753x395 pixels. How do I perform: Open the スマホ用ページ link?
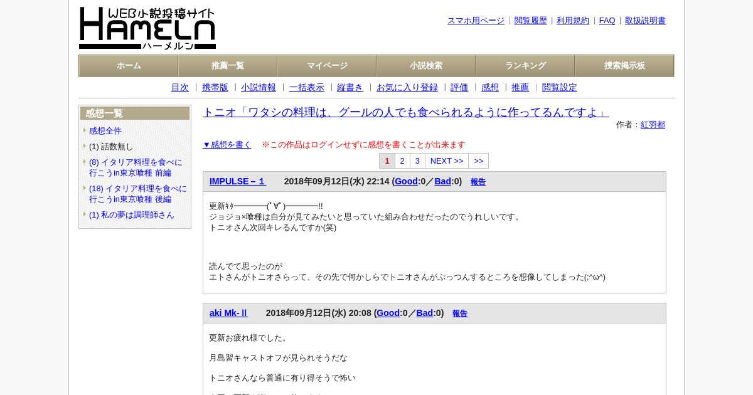(476, 21)
